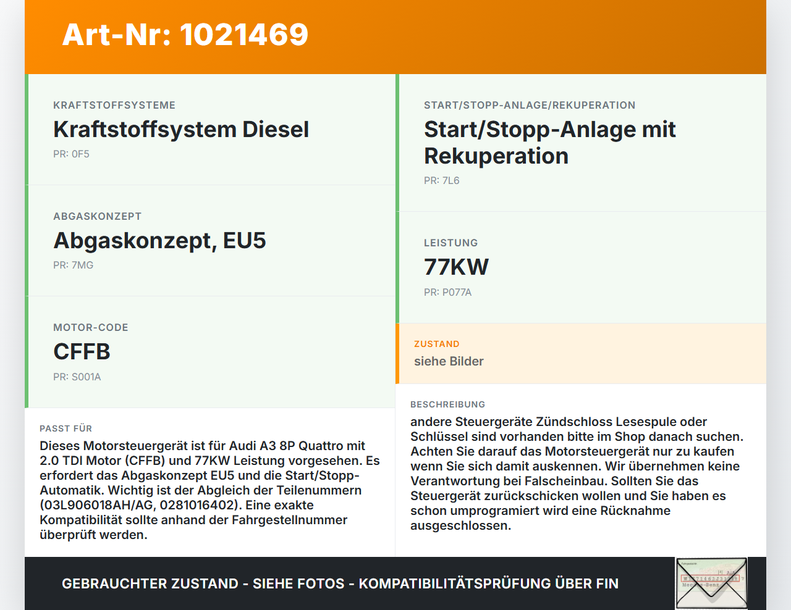Image resolution: width=791 pixels, height=610 pixels.
Task: Click the START/STOPP-ANLAGE/REKUPERATION label
Action: (530, 106)
